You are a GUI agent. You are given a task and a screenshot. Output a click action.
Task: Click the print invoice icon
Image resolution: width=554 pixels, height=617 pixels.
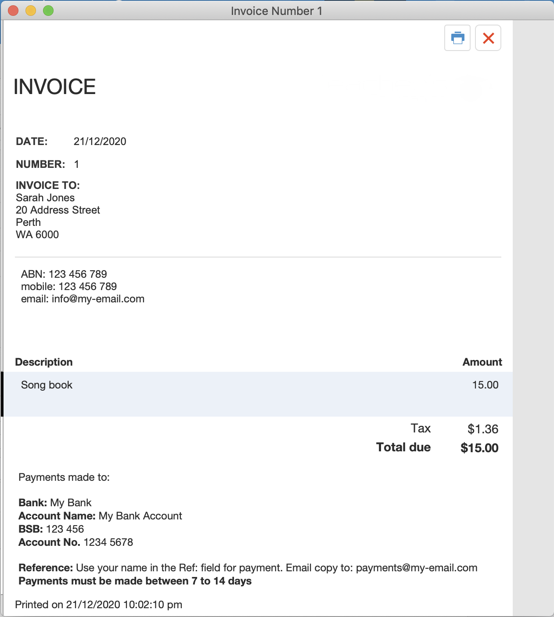(x=457, y=38)
